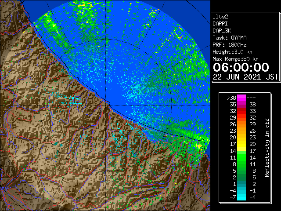
Task: Select the "Task: OYAMA" line
Action: [230, 38]
